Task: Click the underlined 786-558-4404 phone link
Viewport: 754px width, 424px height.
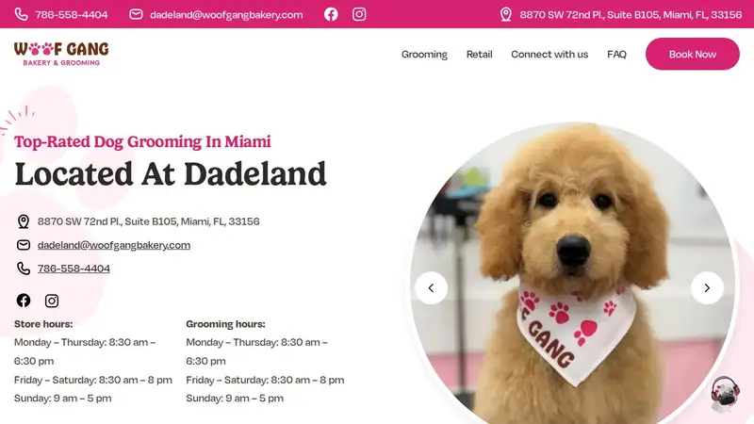Action: pyautogui.click(x=74, y=269)
